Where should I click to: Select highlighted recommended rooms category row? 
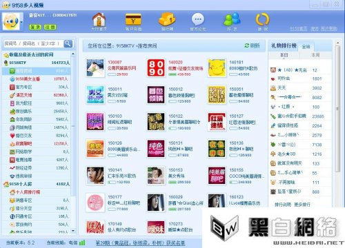point(37,71)
